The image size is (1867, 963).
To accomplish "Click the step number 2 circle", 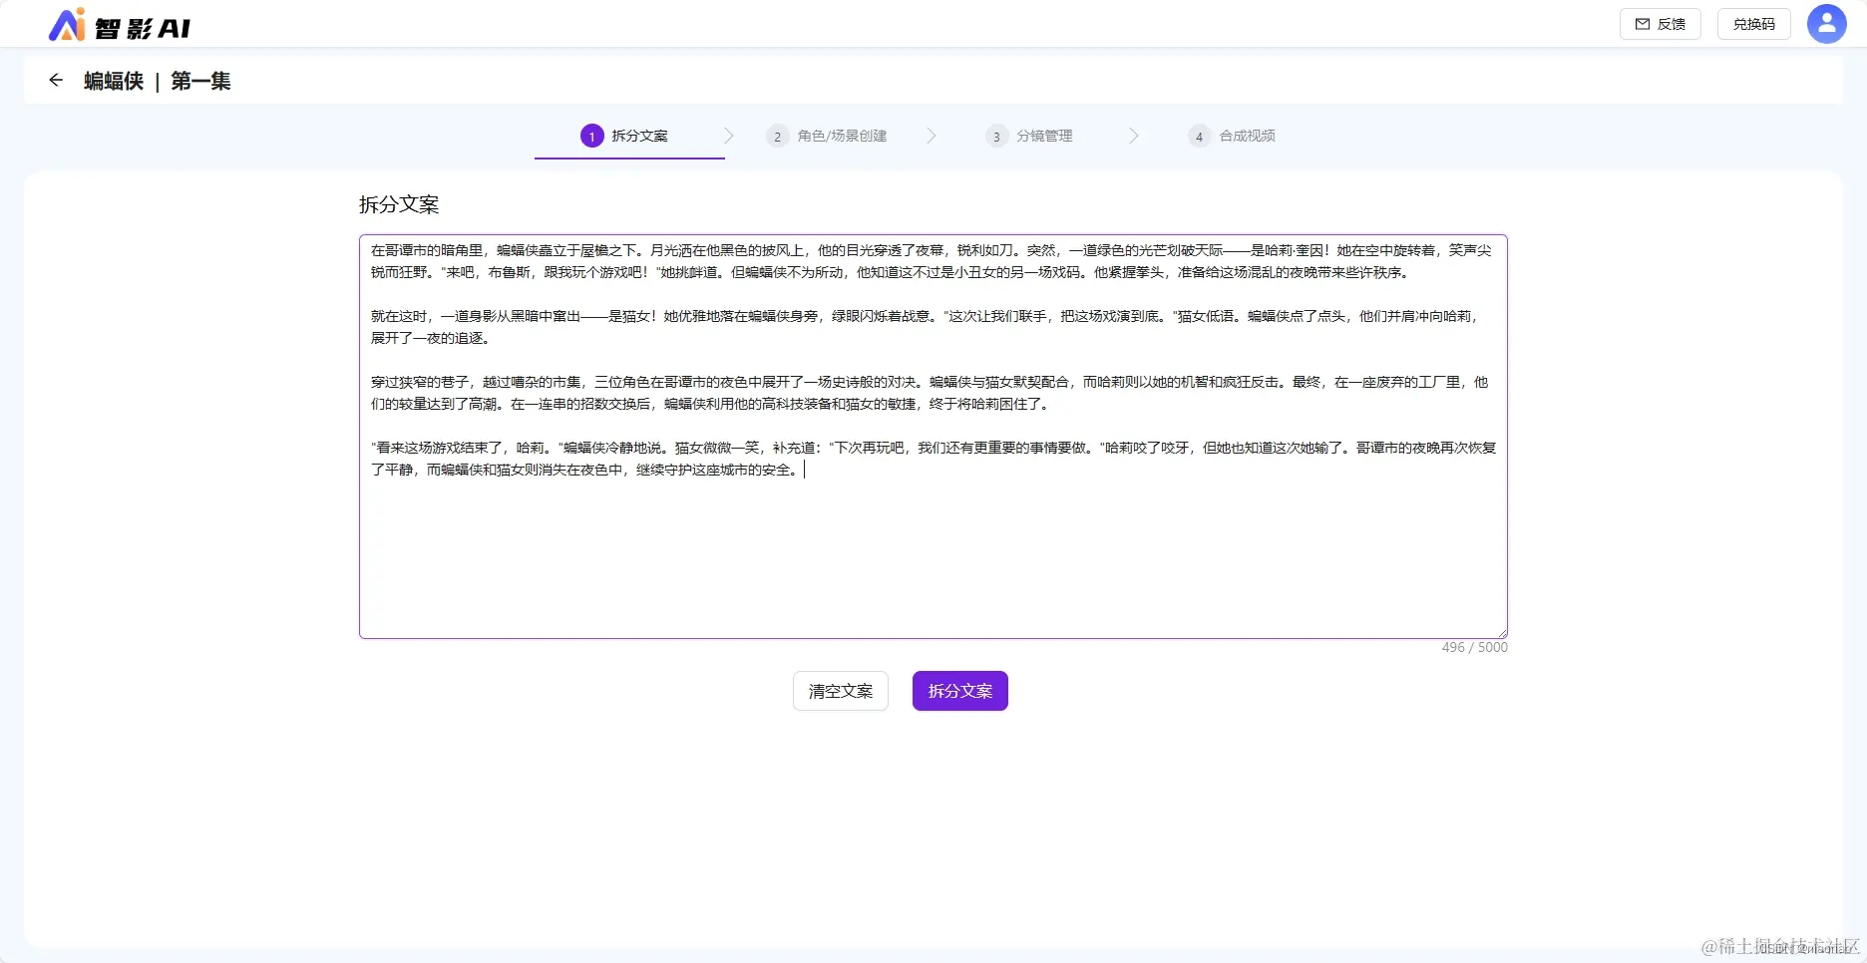I will tap(777, 137).
